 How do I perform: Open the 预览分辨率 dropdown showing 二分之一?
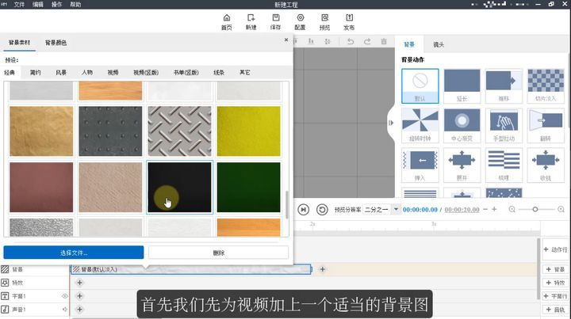(x=382, y=209)
